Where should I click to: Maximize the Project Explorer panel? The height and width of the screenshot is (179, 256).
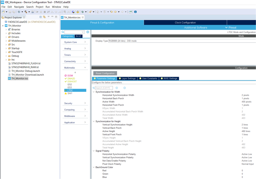56,17
